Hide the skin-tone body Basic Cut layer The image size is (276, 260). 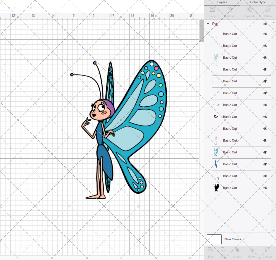(265, 140)
